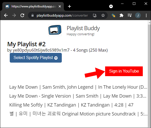Screen dimensions: 151x128
Task: Click the "4 Songs (250 Max)" playlist info text
Action: pyautogui.click(x=90, y=50)
